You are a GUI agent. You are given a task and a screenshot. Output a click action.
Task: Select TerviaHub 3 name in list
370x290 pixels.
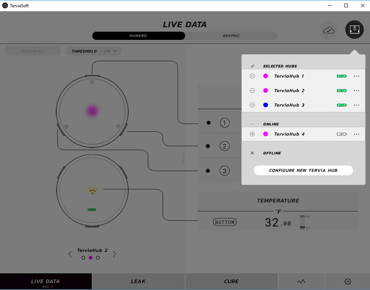click(x=289, y=105)
